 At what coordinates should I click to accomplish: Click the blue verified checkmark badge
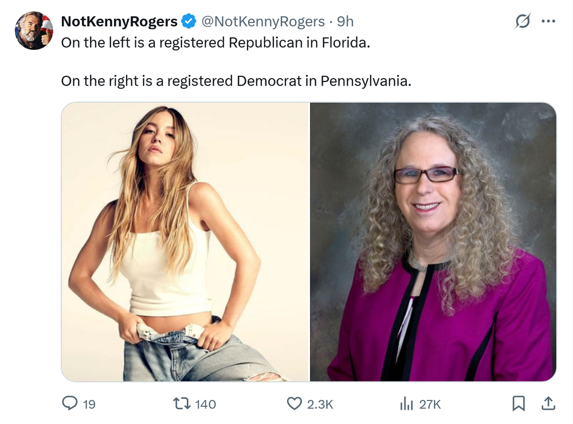(x=189, y=22)
